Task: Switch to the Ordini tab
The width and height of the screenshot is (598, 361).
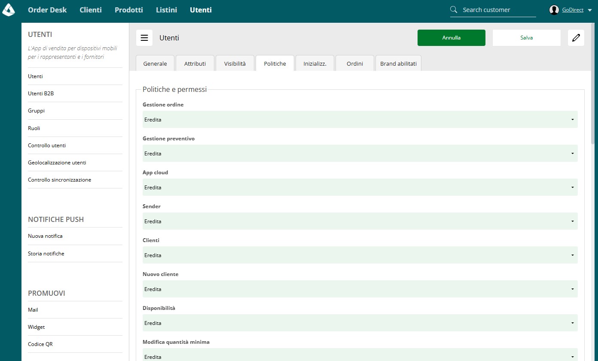Action: click(x=355, y=64)
